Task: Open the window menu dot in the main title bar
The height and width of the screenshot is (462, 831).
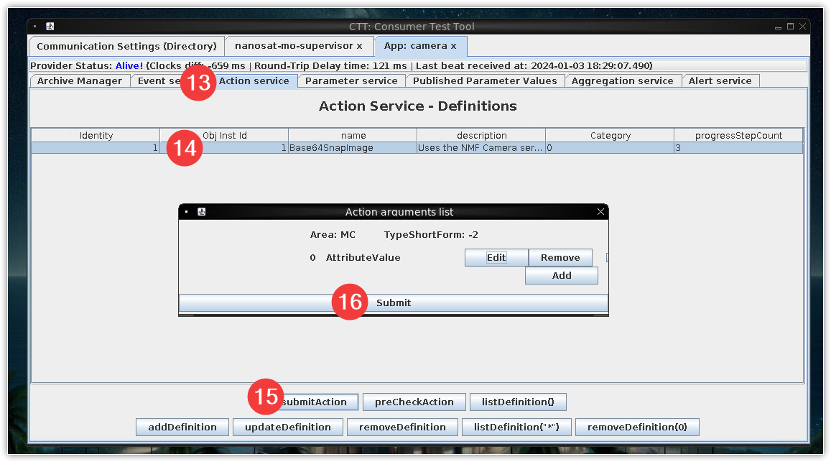Action: [35, 27]
